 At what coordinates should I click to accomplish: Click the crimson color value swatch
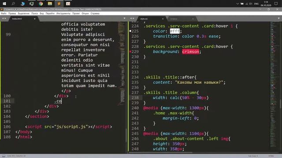(190, 52)
